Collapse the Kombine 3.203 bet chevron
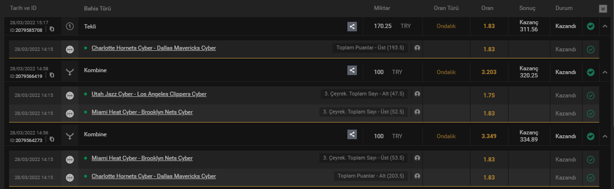Screen dimensions: 614x189 [x=605, y=72]
